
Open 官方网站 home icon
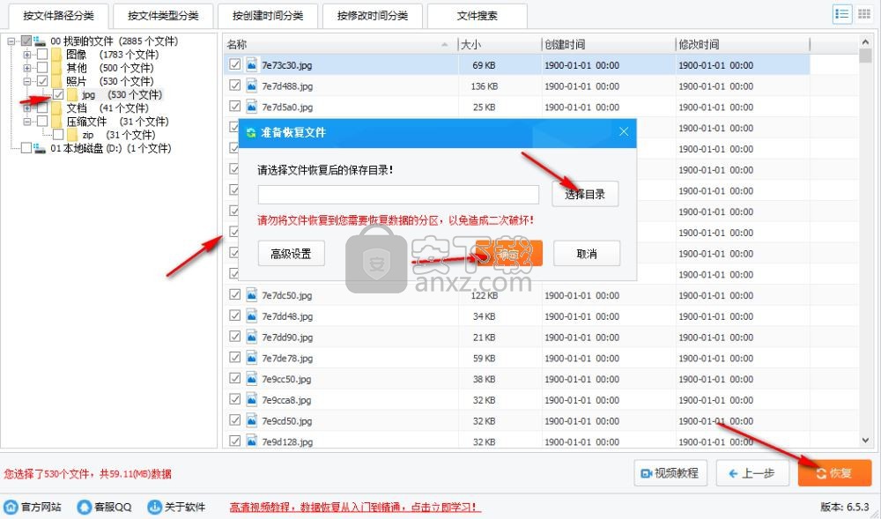[11, 507]
